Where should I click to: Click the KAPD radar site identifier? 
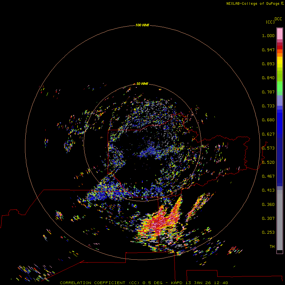point(177,283)
